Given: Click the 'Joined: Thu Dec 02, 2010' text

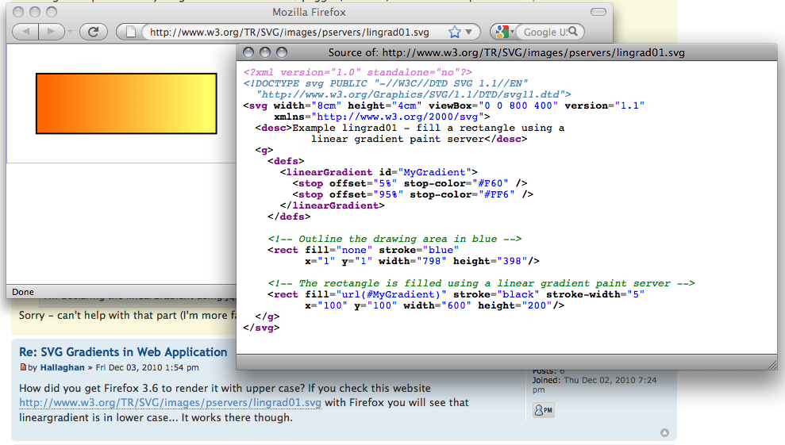Looking at the screenshot, I should [595, 385].
